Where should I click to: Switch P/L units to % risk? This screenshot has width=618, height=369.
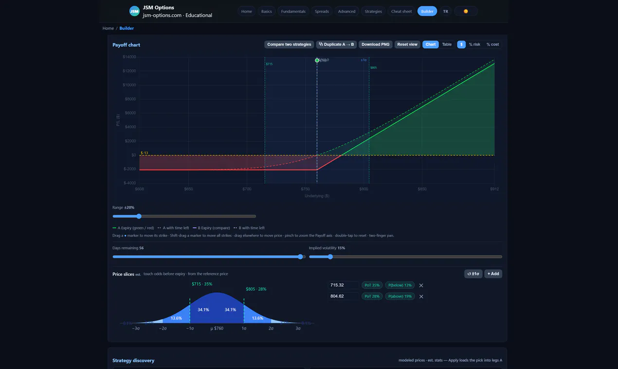(474, 45)
